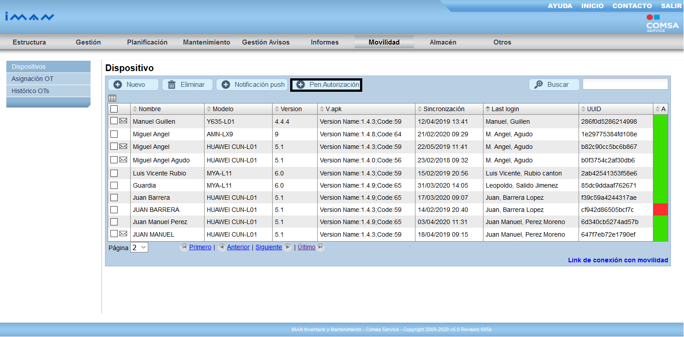Open Link de conexión con movilidad
684x337 pixels.
click(618, 260)
